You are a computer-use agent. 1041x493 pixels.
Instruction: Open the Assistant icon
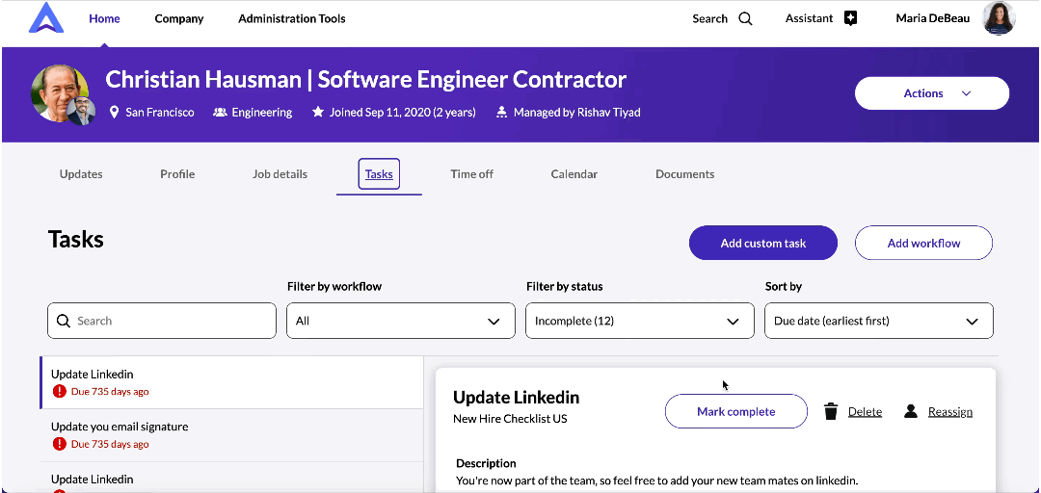pos(850,18)
